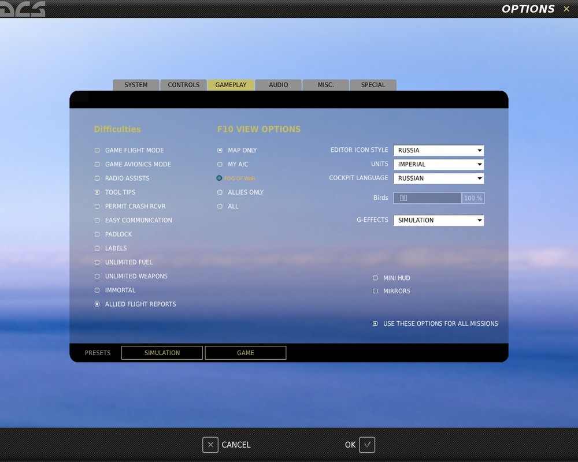The width and height of the screenshot is (578, 462).
Task: Click the Difficulties heading
Action: [117, 129]
